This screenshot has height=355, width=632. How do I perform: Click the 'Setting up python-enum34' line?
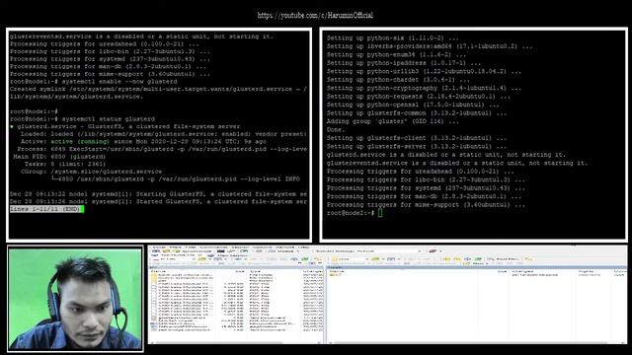point(396,55)
